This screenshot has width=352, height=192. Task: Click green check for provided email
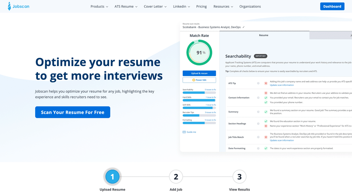[266, 97]
